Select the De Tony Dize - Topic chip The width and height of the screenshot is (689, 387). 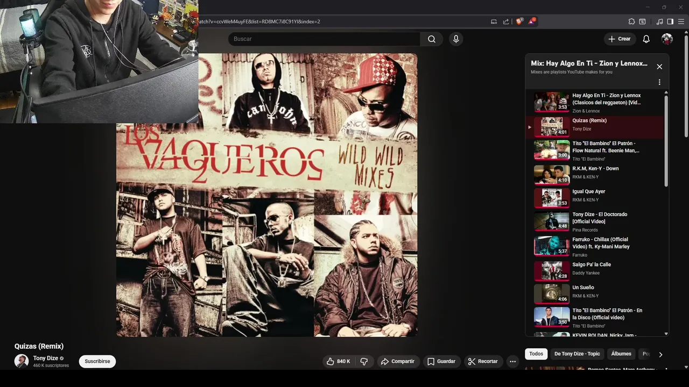coord(577,354)
